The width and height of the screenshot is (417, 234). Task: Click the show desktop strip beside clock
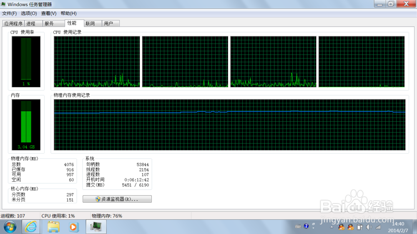414,227
